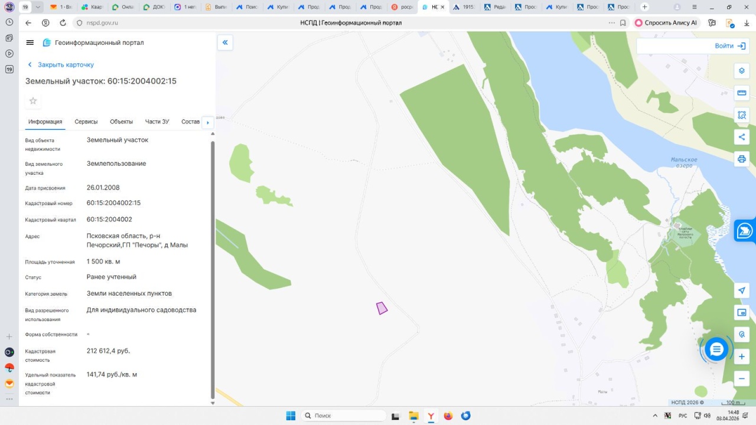Locate my position on map

click(742, 290)
